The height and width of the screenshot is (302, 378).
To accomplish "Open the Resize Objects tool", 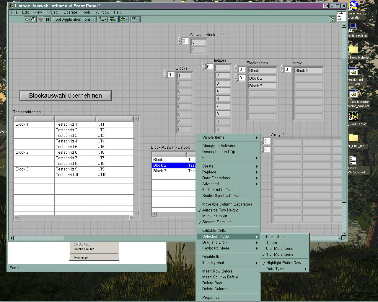I will 124,19.
